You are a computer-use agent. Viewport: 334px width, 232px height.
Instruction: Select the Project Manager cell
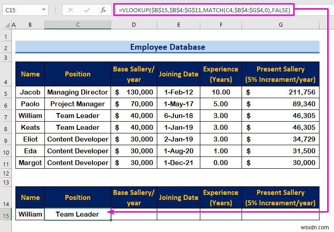78,104
